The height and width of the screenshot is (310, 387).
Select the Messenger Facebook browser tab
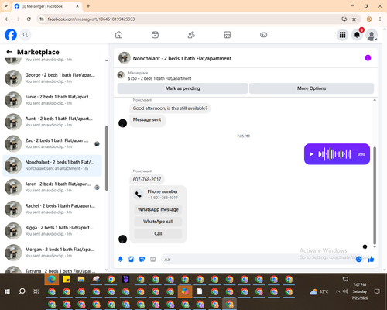(x=46, y=6)
